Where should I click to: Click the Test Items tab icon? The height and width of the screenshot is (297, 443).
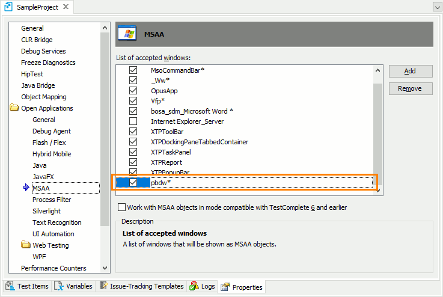click(10, 286)
